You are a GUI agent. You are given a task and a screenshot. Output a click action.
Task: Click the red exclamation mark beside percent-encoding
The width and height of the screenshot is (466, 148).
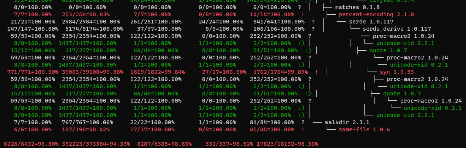(x=303, y=14)
